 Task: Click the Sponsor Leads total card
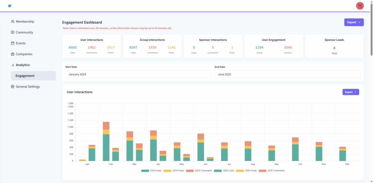(x=334, y=46)
